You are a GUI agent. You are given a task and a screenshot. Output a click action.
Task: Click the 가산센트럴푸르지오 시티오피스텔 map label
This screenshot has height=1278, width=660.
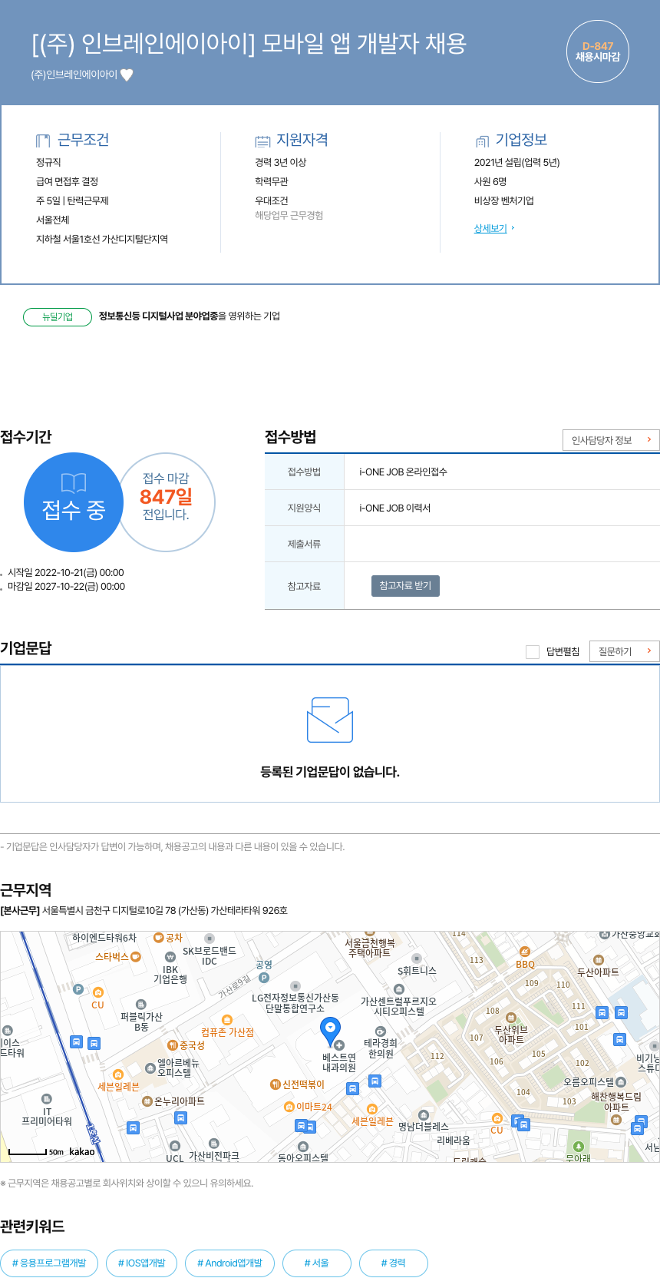(398, 1006)
